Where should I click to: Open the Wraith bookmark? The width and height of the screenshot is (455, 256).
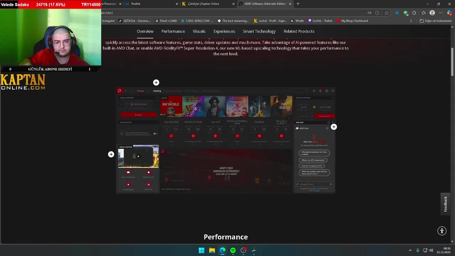tap(297, 21)
